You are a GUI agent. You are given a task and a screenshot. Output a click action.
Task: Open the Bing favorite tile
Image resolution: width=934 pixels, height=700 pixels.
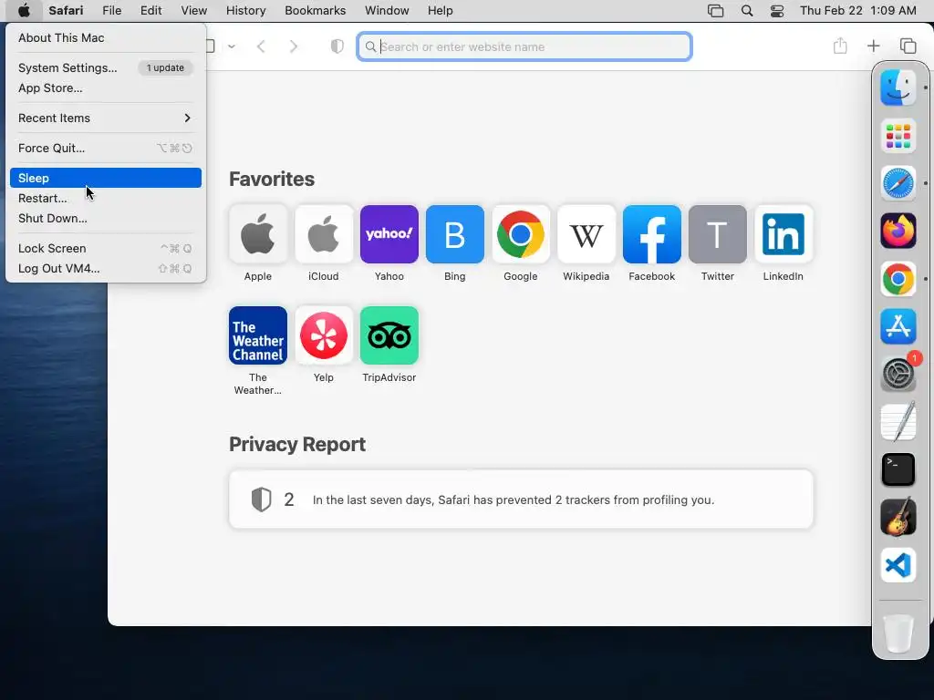pos(454,234)
